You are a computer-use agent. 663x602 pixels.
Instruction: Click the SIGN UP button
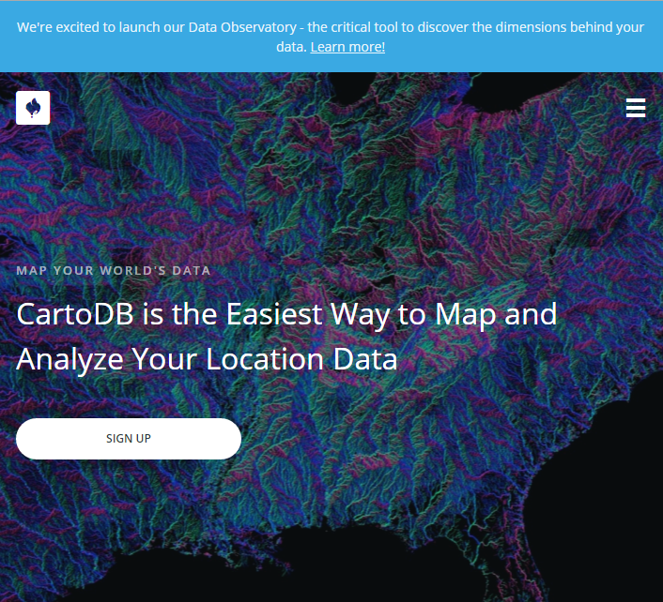pyautogui.click(x=129, y=439)
